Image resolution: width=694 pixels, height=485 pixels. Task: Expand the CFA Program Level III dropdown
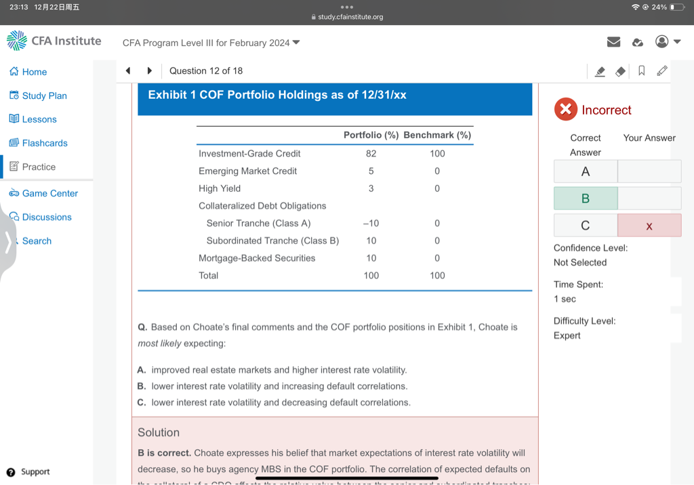211,43
